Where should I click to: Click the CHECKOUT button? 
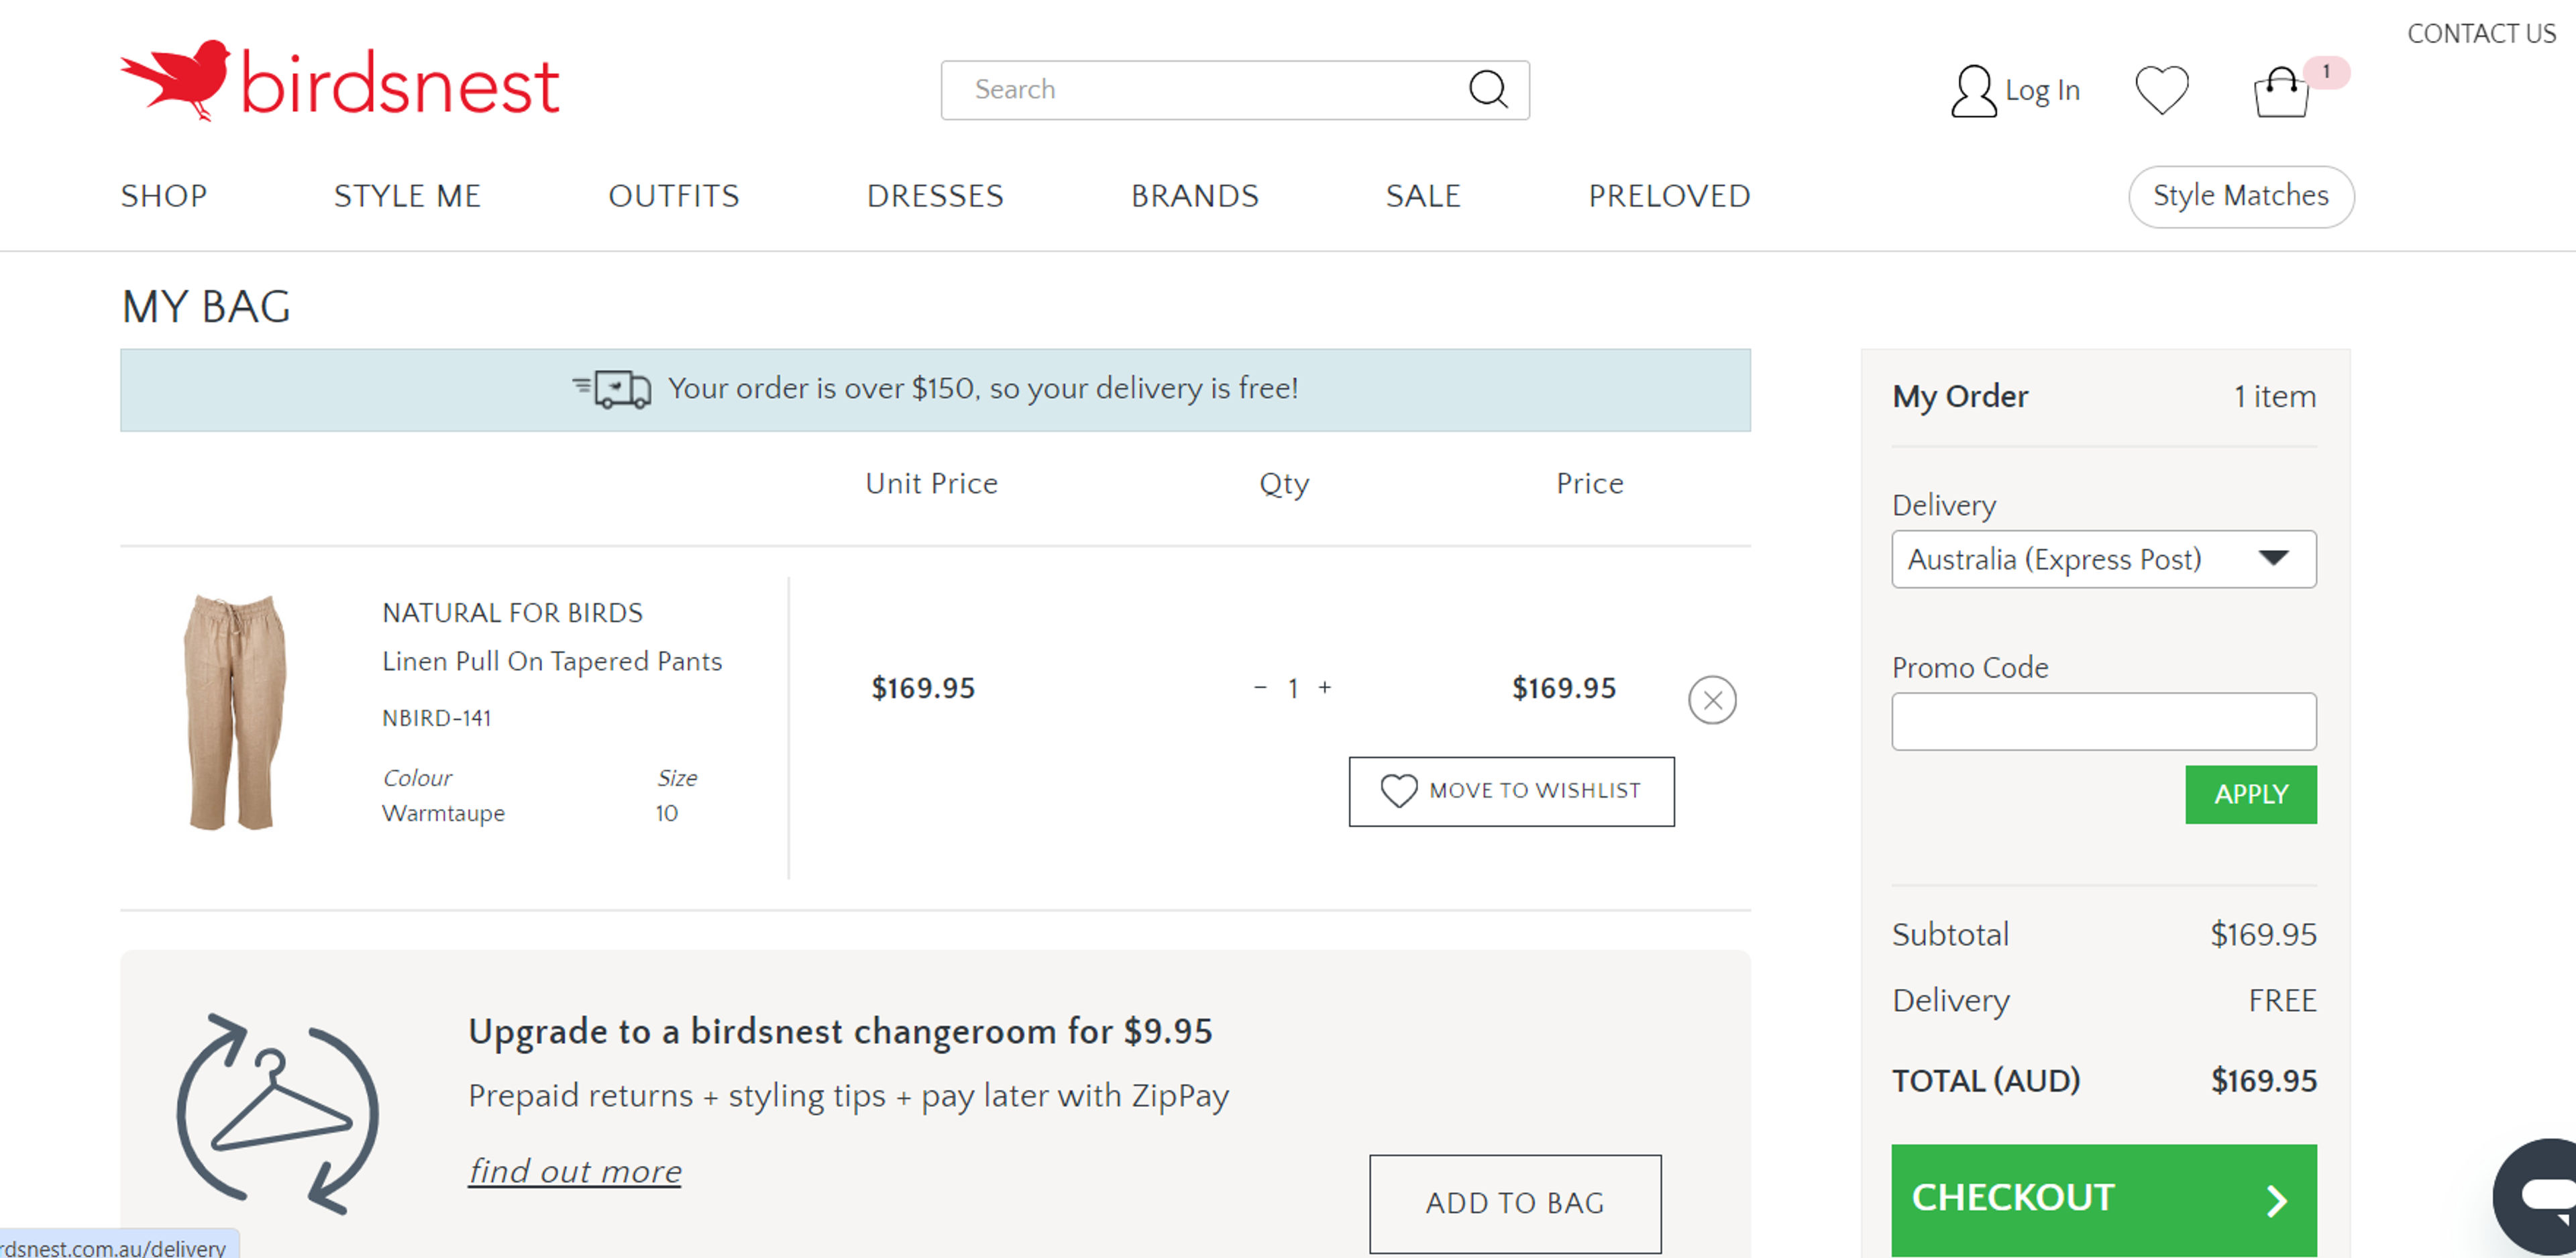coord(2104,1199)
